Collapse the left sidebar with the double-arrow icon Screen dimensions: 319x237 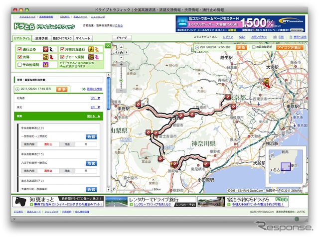point(108,46)
